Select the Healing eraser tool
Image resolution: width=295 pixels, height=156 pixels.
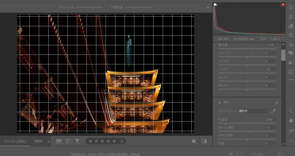tap(291, 26)
